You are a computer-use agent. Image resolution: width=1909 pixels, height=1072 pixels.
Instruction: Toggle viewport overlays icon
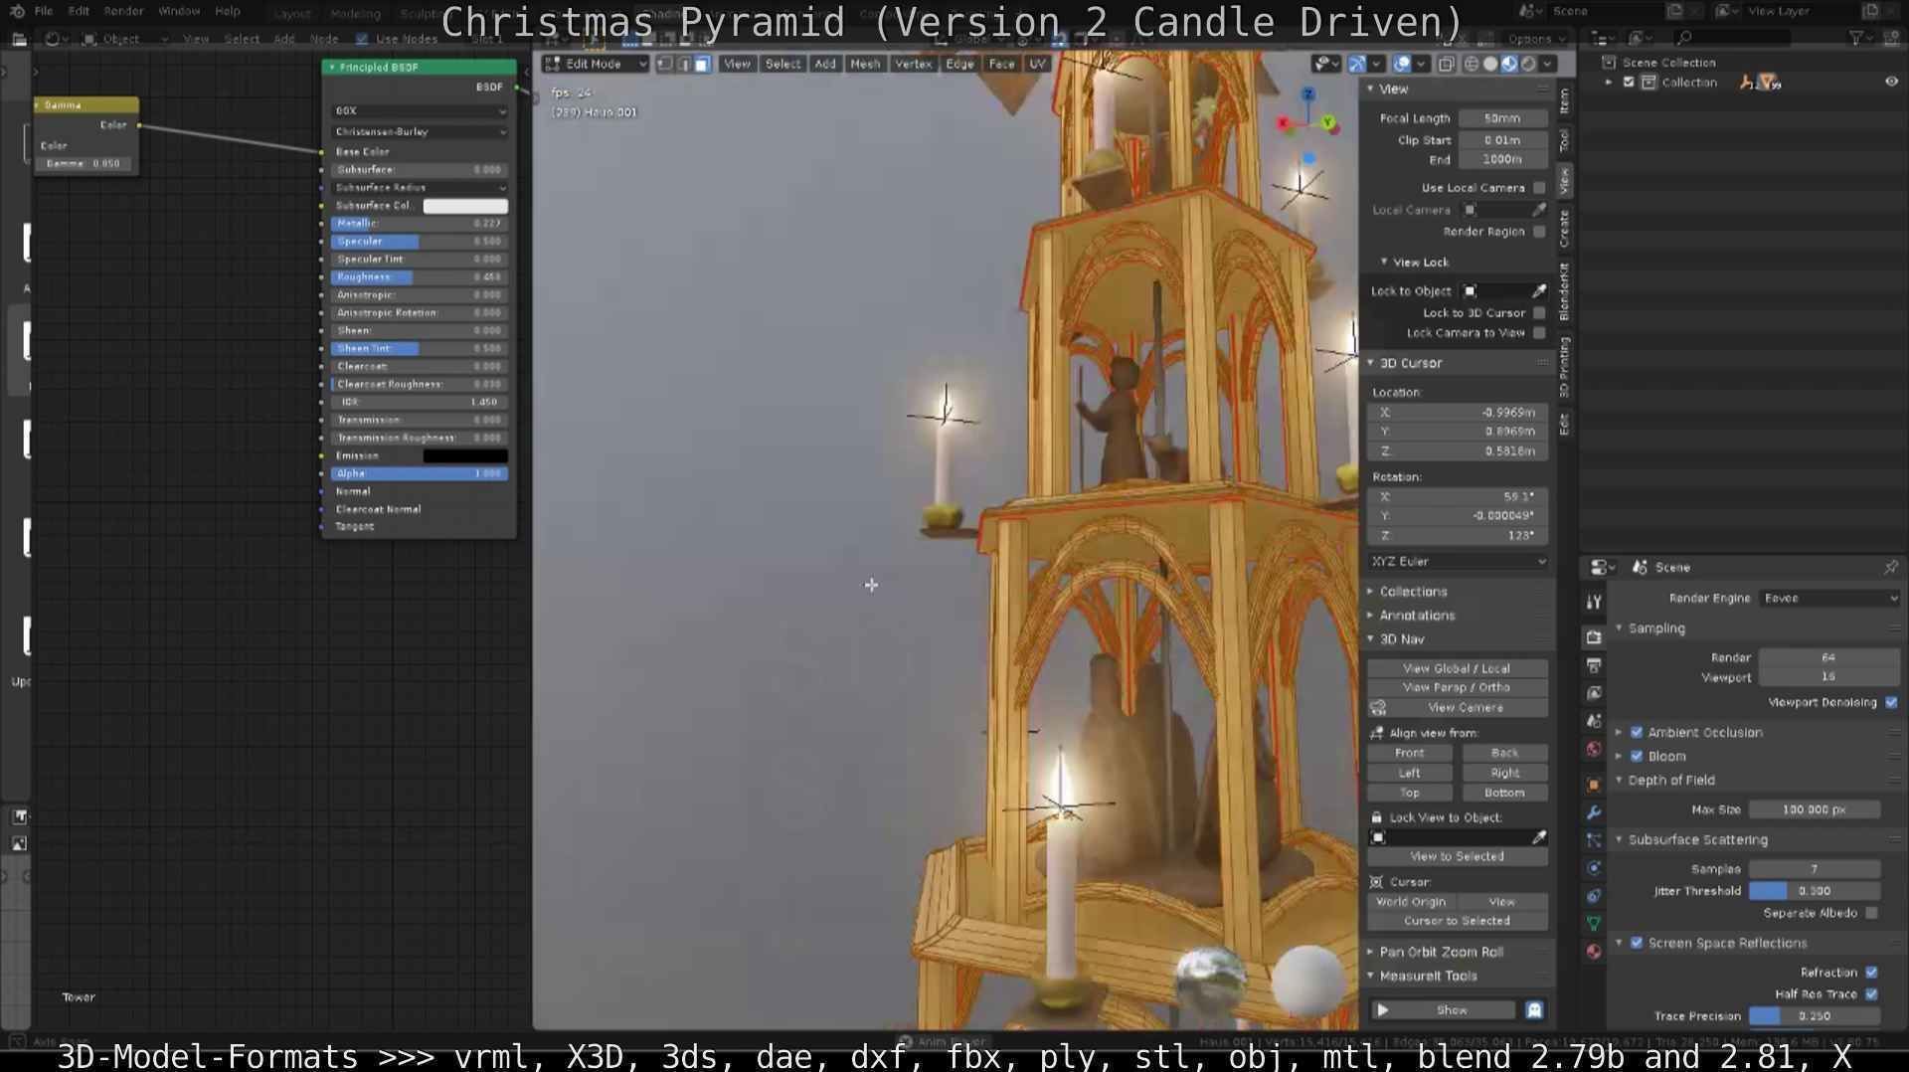[1402, 64]
